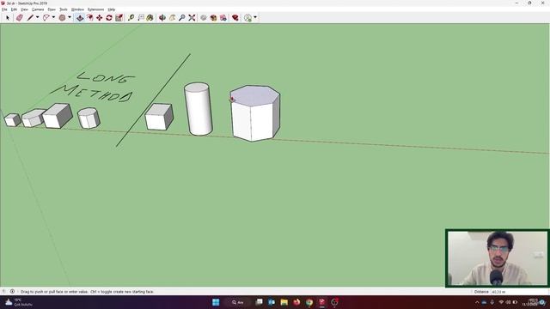This screenshot has width=550, height=309.
Task: Expand the account icon dropdown arrow
Action: click(255, 17)
